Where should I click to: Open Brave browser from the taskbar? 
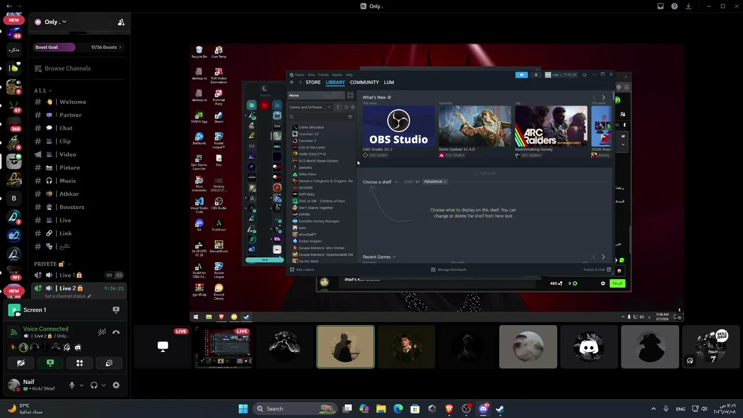pyautogui.click(x=449, y=409)
